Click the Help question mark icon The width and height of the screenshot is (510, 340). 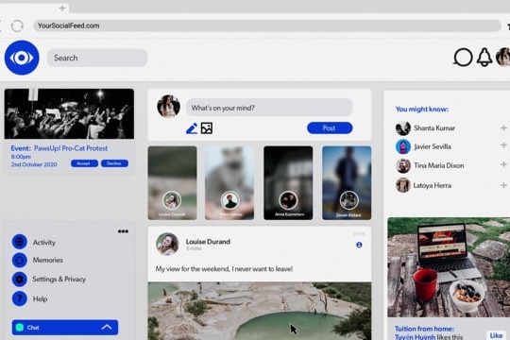[x=20, y=298]
